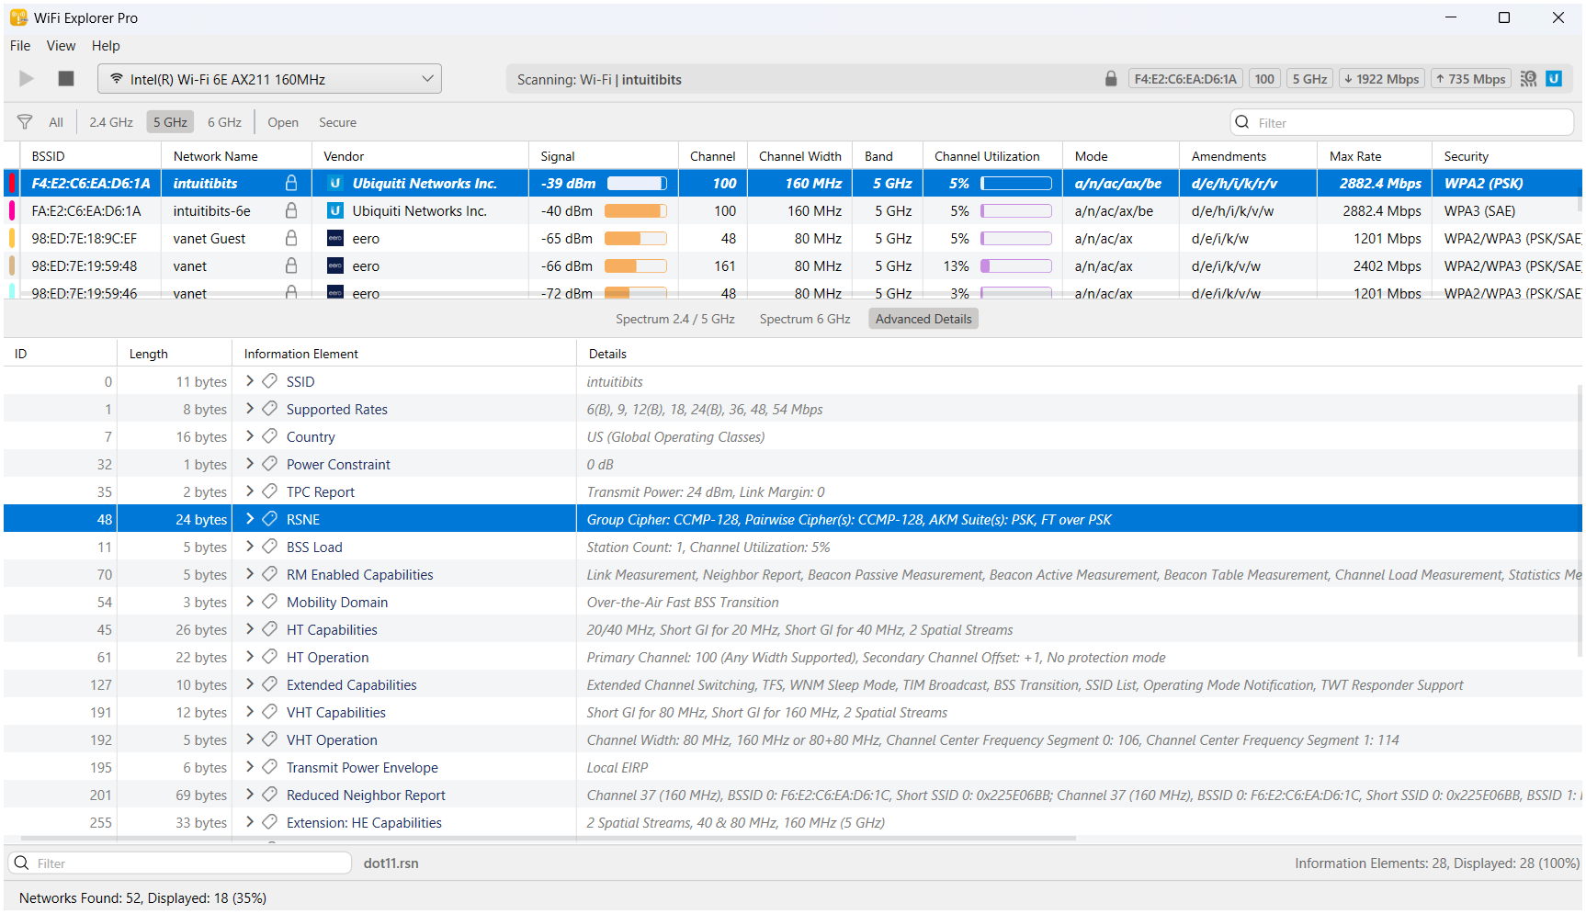Image resolution: width=1586 pixels, height=914 pixels.
Task: Sort networks by Max Rate header
Action: coord(1375,156)
